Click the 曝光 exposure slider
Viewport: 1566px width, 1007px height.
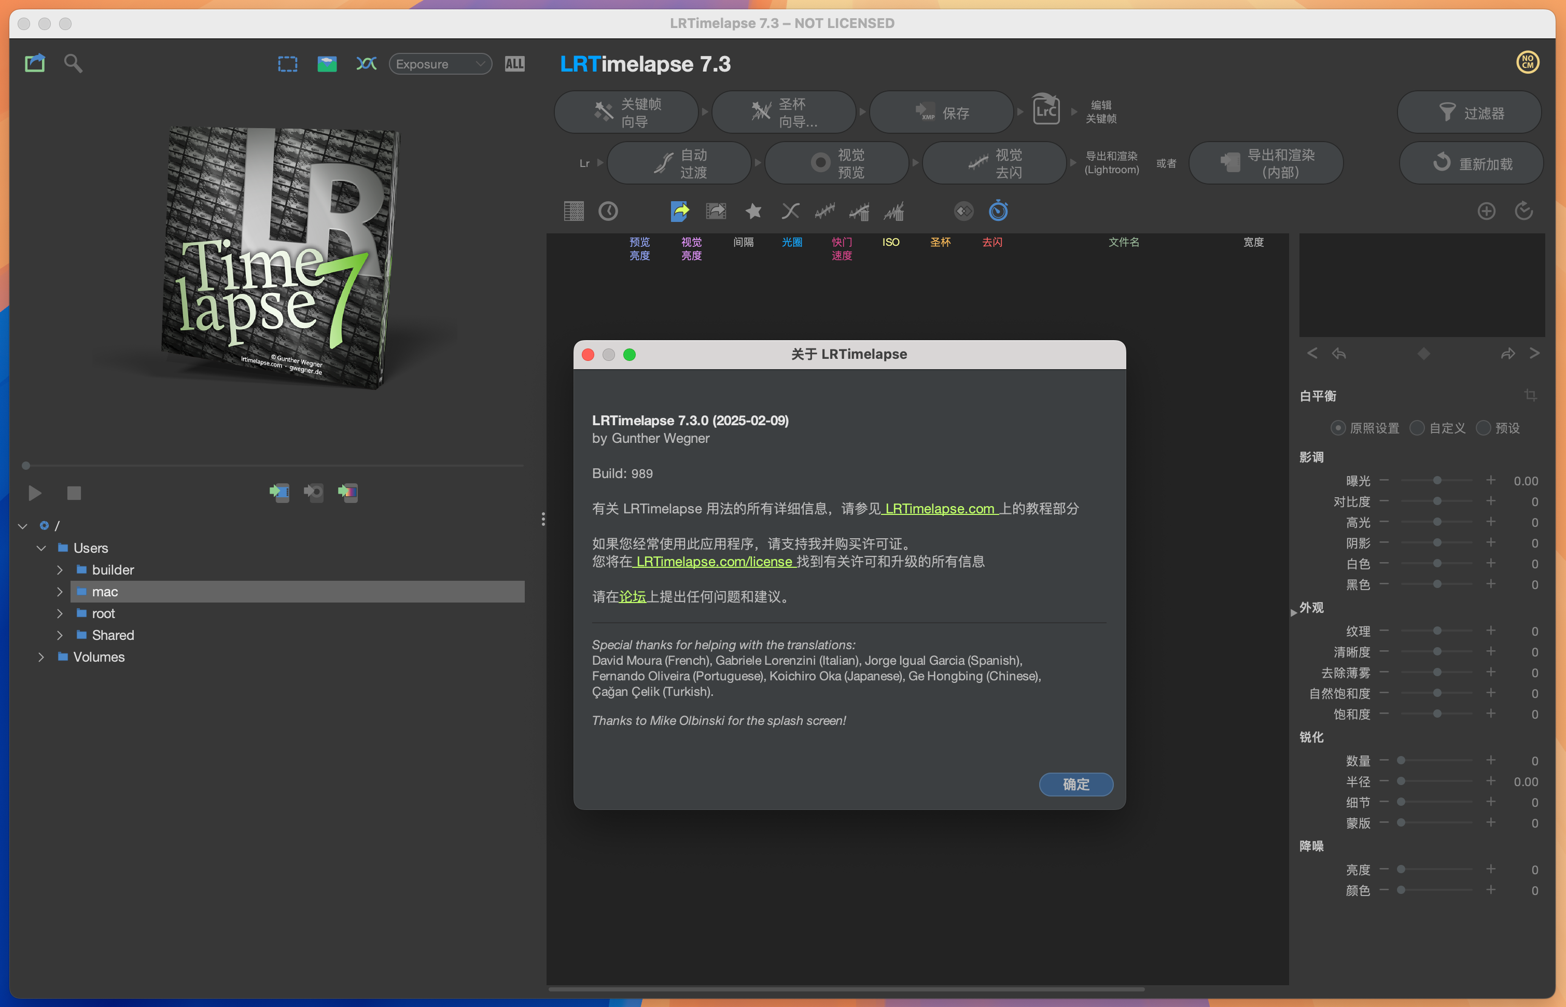click(x=1436, y=481)
